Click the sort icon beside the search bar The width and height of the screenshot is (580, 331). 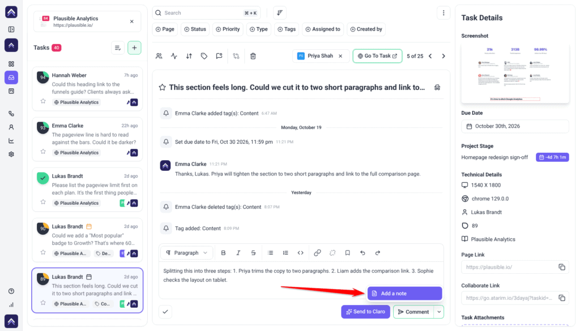[280, 13]
